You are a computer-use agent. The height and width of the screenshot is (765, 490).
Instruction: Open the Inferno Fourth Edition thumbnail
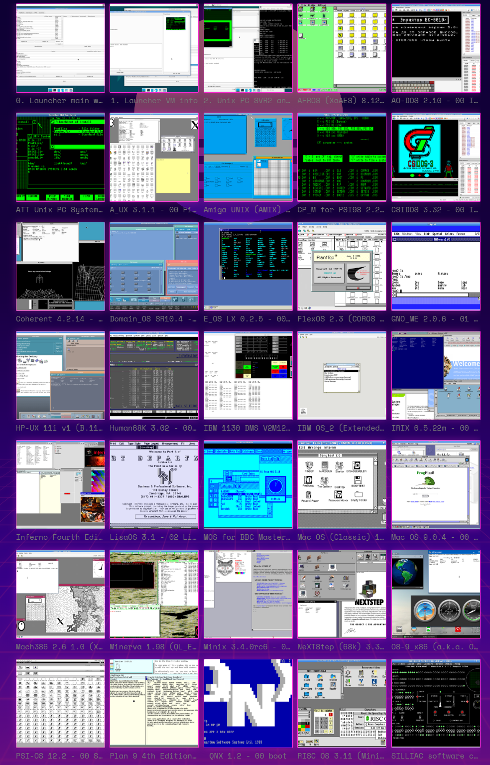pyautogui.click(x=60, y=485)
